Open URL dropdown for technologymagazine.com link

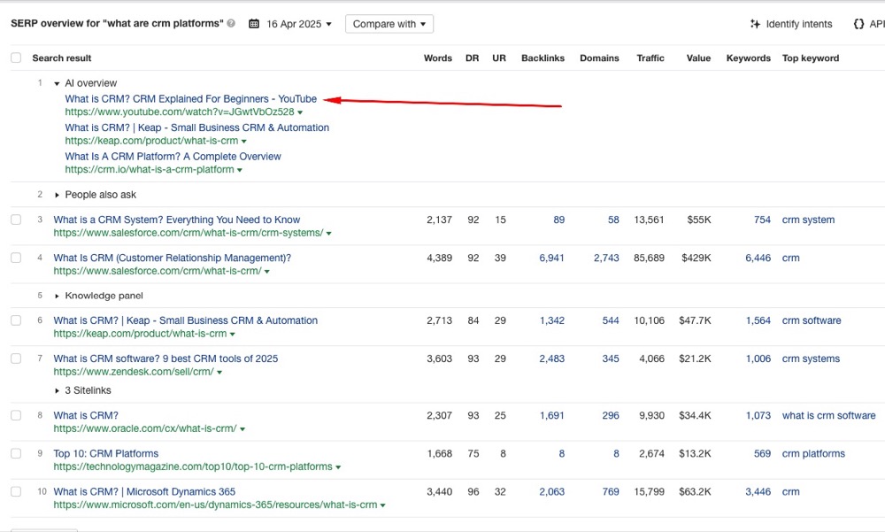(x=338, y=467)
